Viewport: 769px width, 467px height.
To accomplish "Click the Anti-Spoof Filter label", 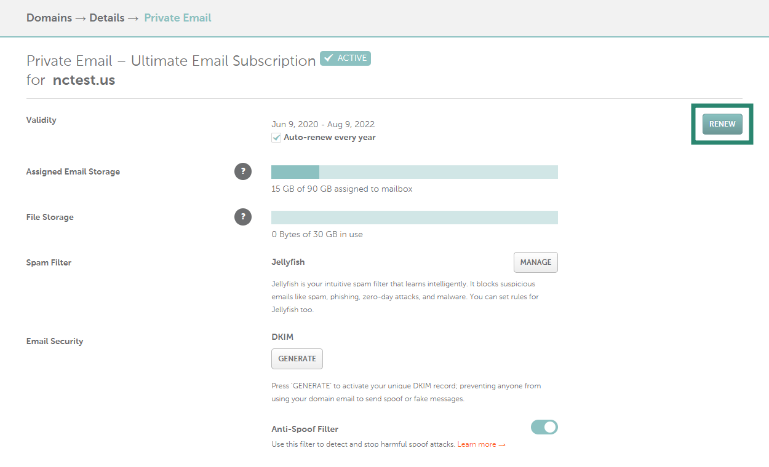I will 305,430.
